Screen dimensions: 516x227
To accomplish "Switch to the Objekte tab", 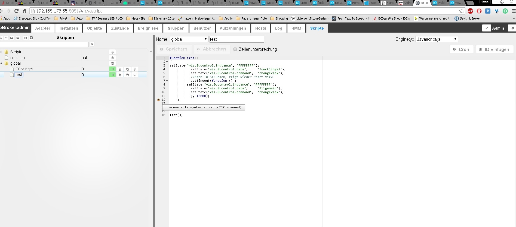I will pyautogui.click(x=94, y=28).
